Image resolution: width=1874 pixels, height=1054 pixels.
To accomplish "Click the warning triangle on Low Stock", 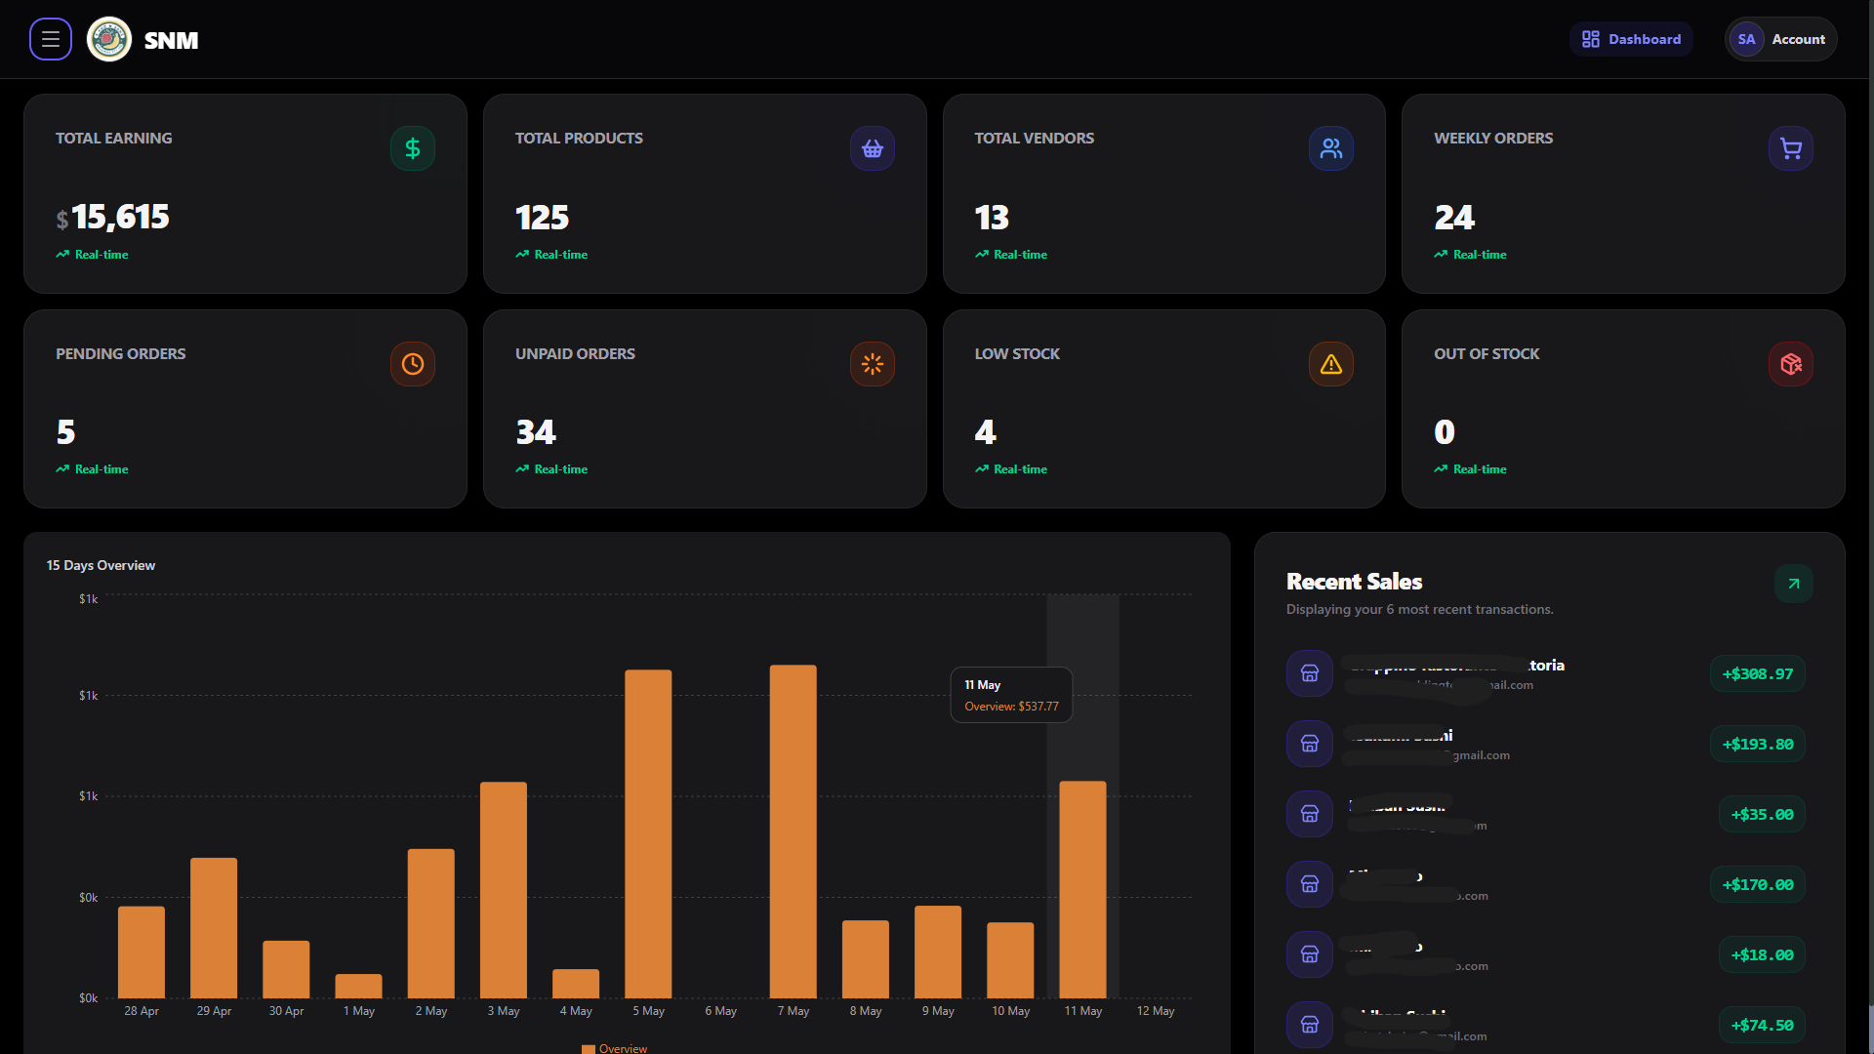I will click(x=1331, y=364).
